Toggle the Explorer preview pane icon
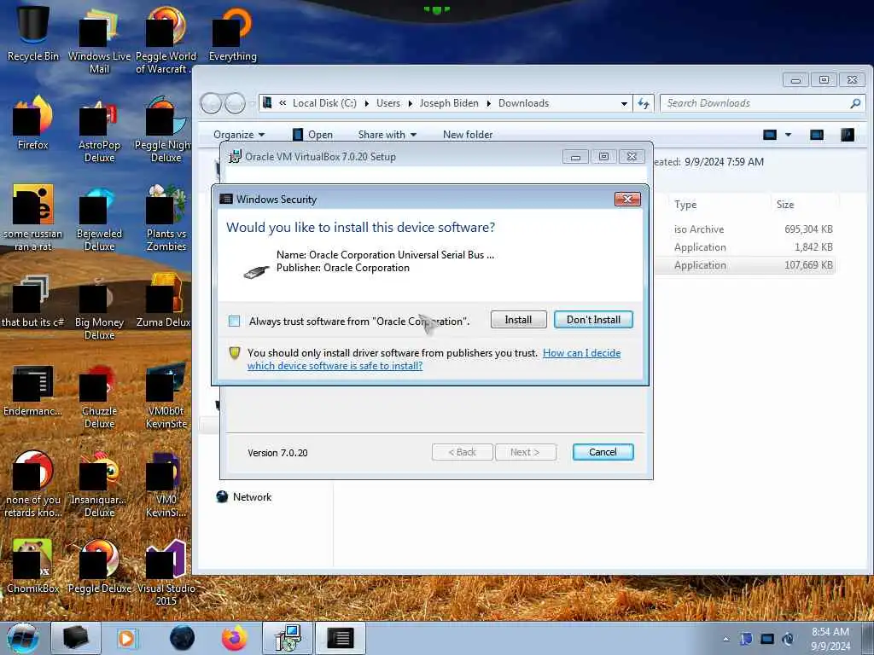The image size is (874, 655). (x=817, y=134)
